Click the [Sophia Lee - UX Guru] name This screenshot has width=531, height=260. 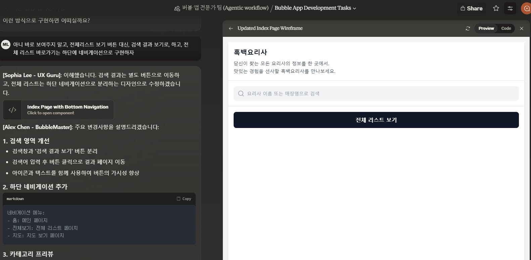pyautogui.click(x=32, y=75)
